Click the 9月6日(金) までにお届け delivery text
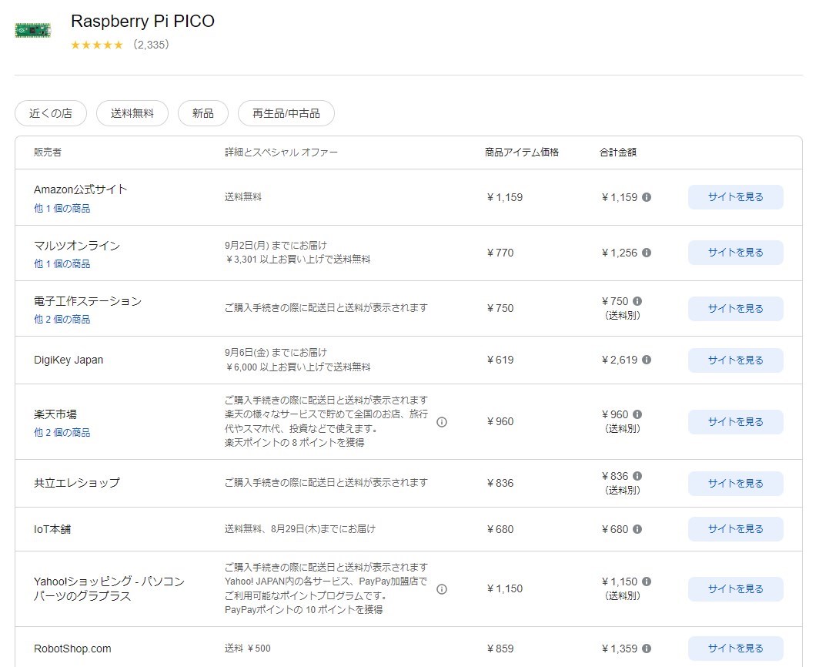This screenshot has height=667, width=819. pos(276,352)
